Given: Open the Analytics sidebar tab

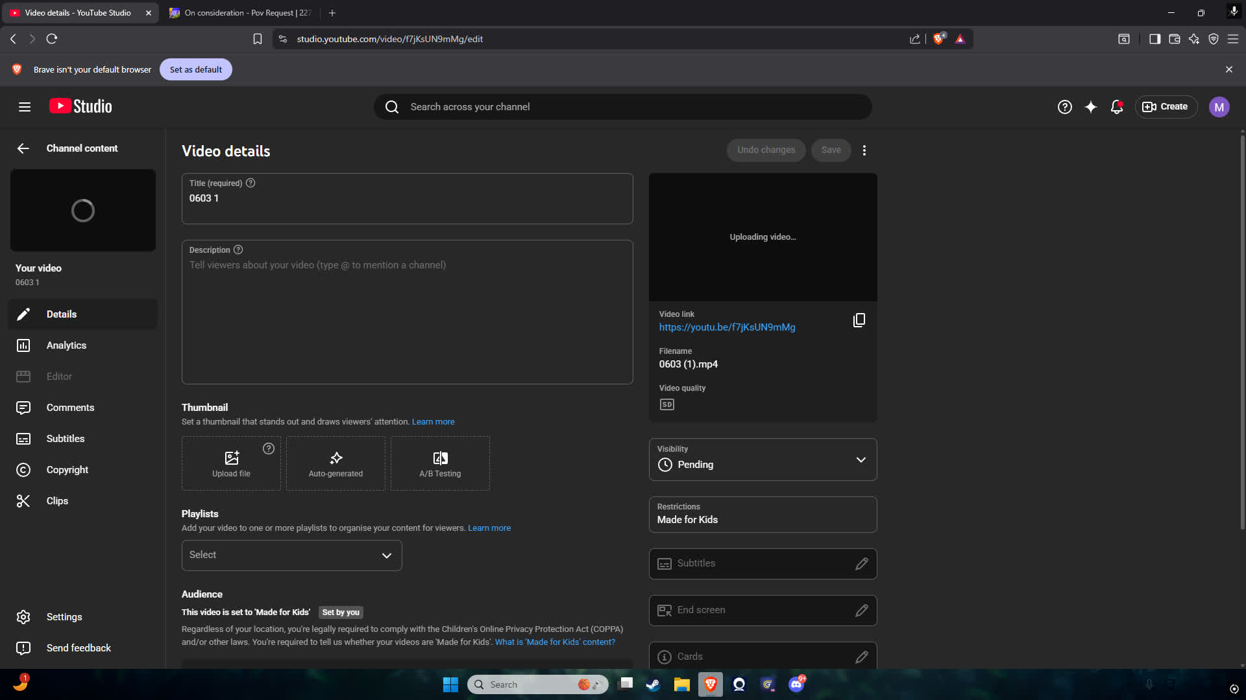Looking at the screenshot, I should pyautogui.click(x=82, y=345).
